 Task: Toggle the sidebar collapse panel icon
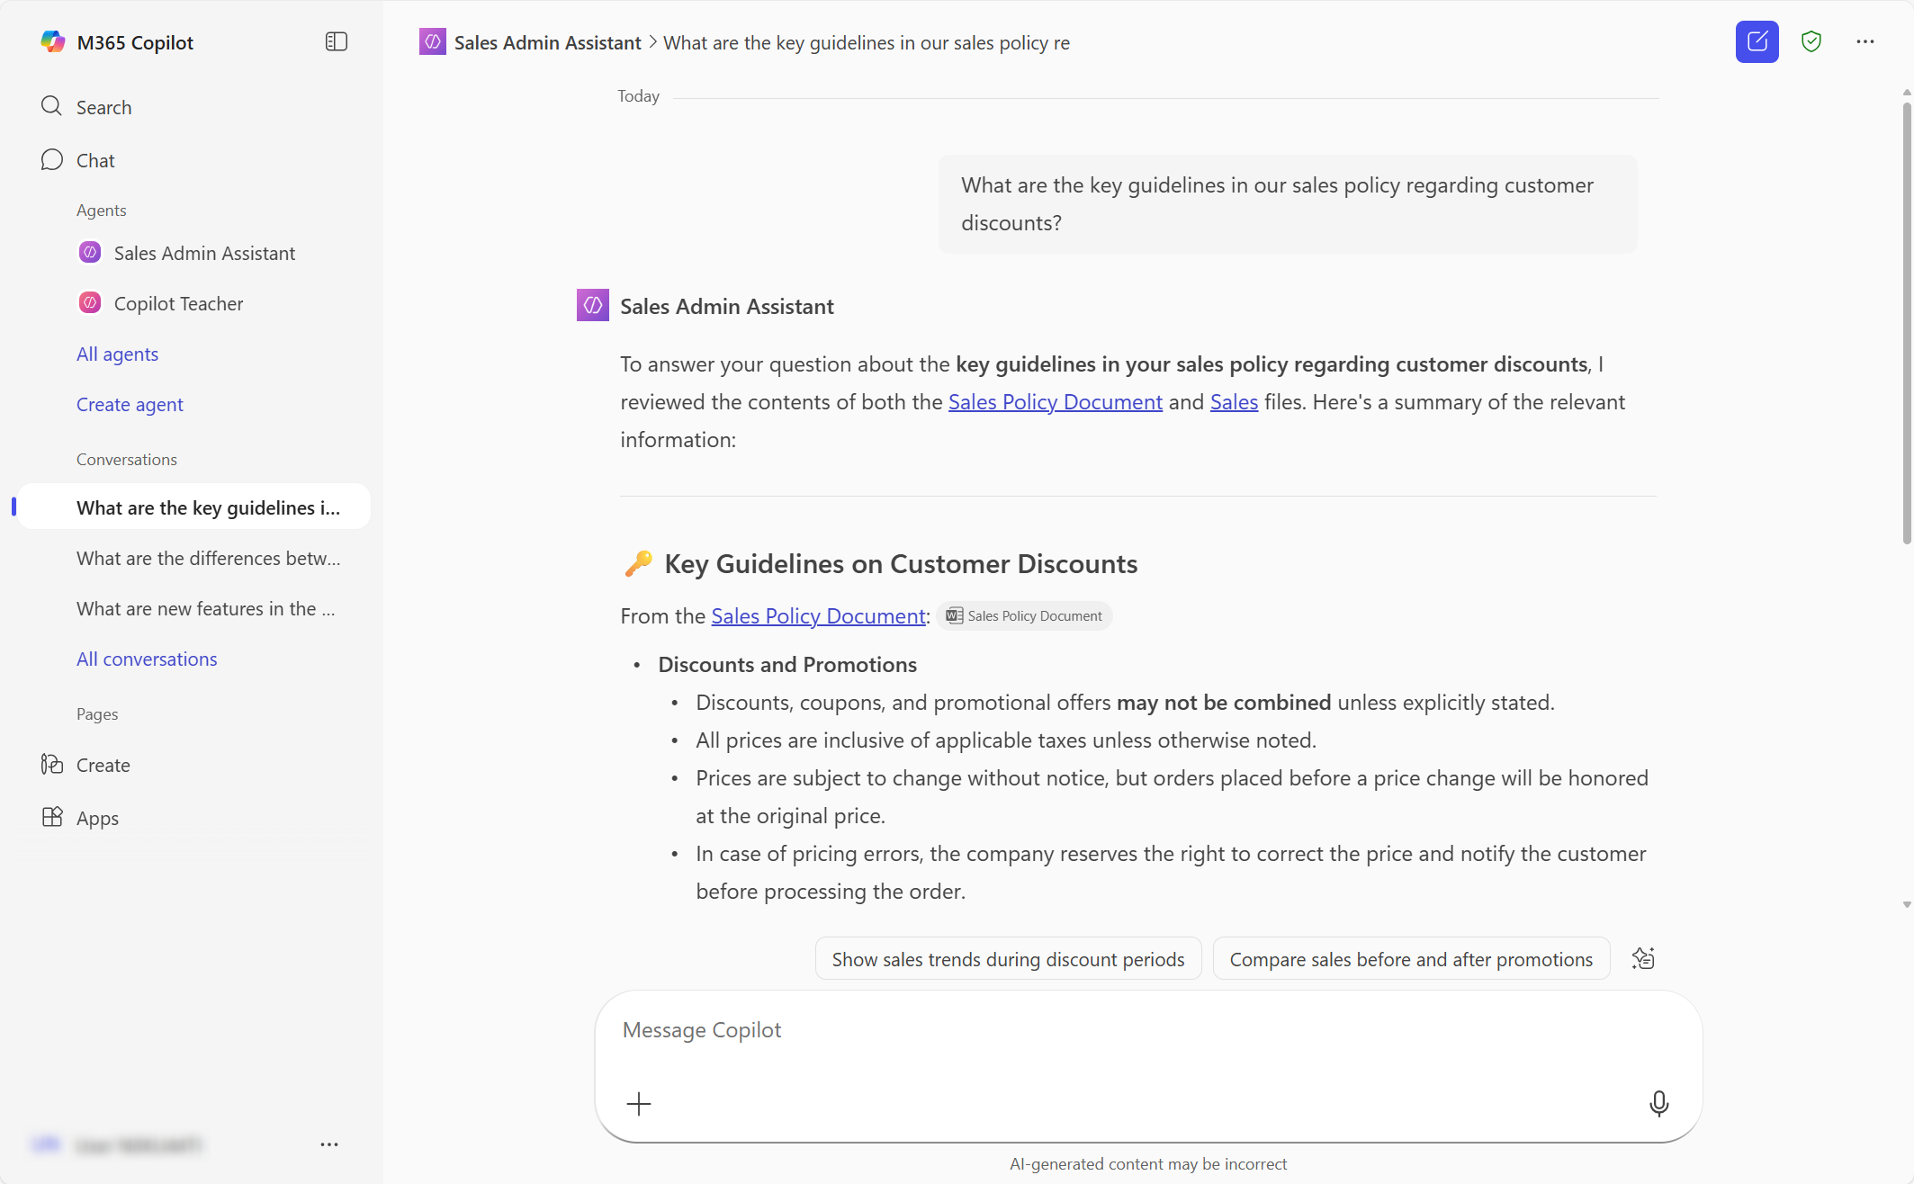click(336, 42)
